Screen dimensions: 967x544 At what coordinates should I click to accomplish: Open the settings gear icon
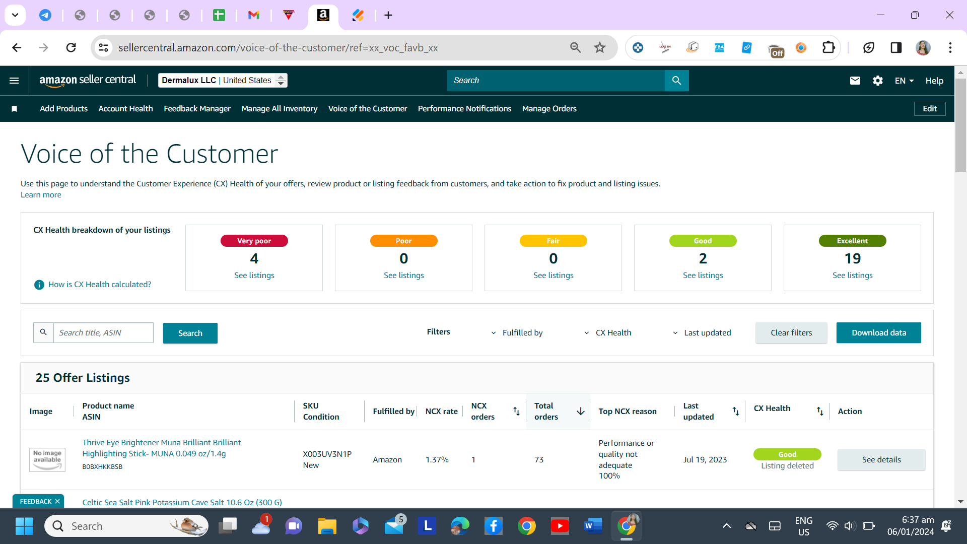click(878, 81)
